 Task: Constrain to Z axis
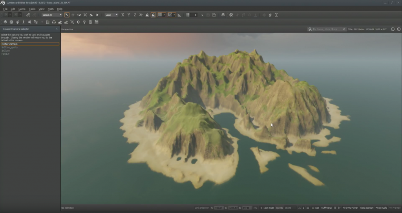135,15
